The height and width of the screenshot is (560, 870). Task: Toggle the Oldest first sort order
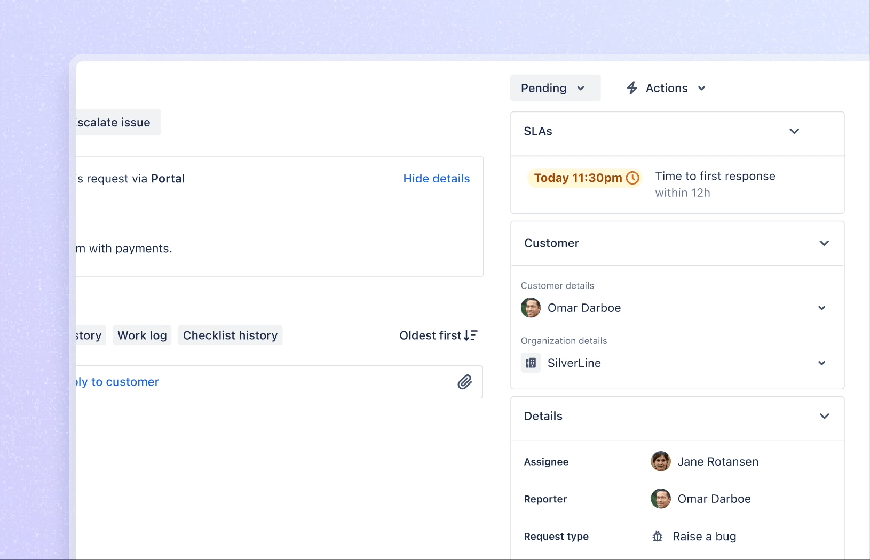(x=438, y=335)
